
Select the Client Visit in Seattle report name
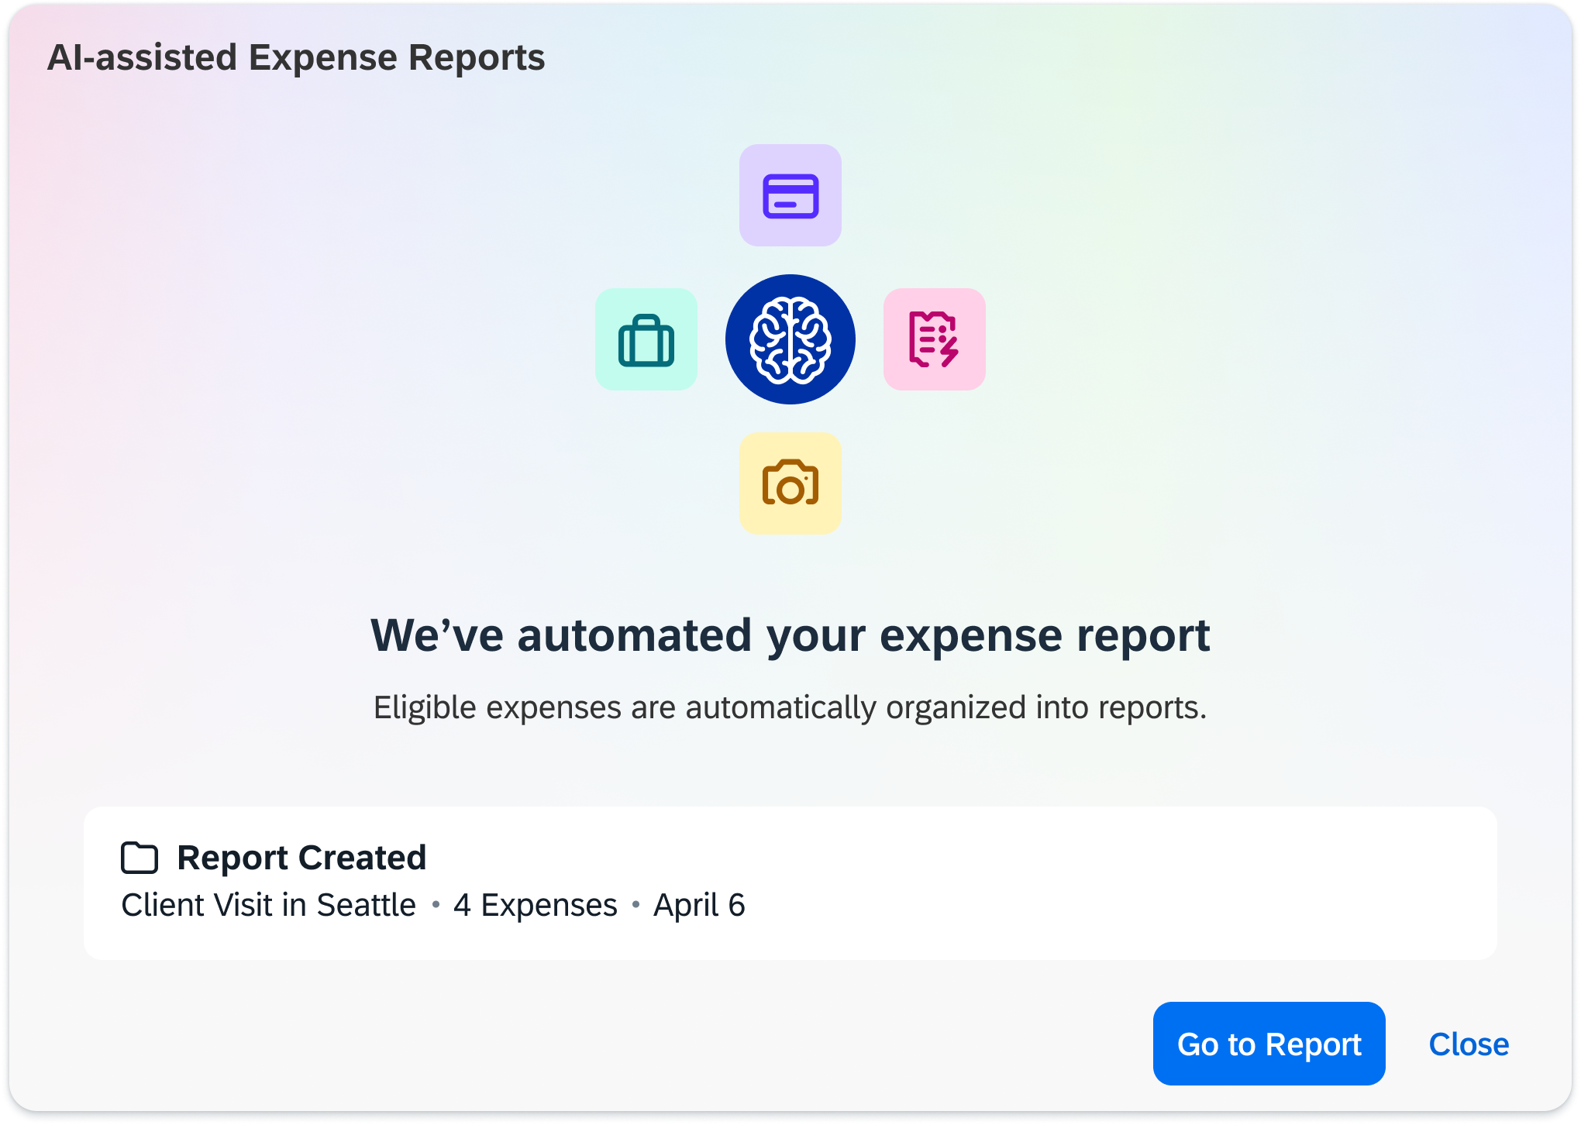point(269,905)
